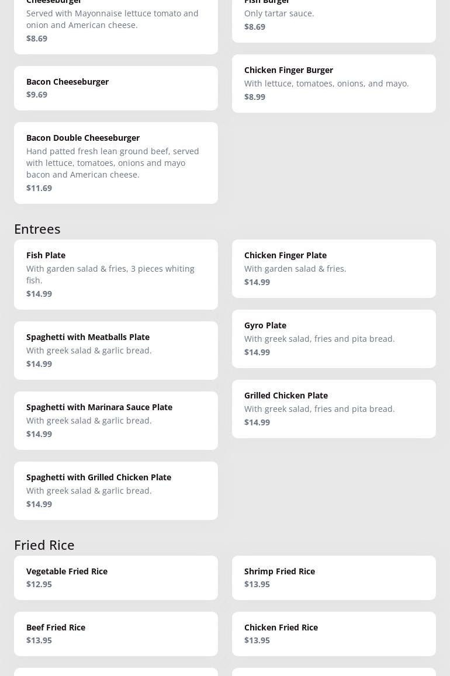This screenshot has height=676, width=450.
Task: Click the Fish Burger card with tartar sauce
Action: [x=334, y=18]
